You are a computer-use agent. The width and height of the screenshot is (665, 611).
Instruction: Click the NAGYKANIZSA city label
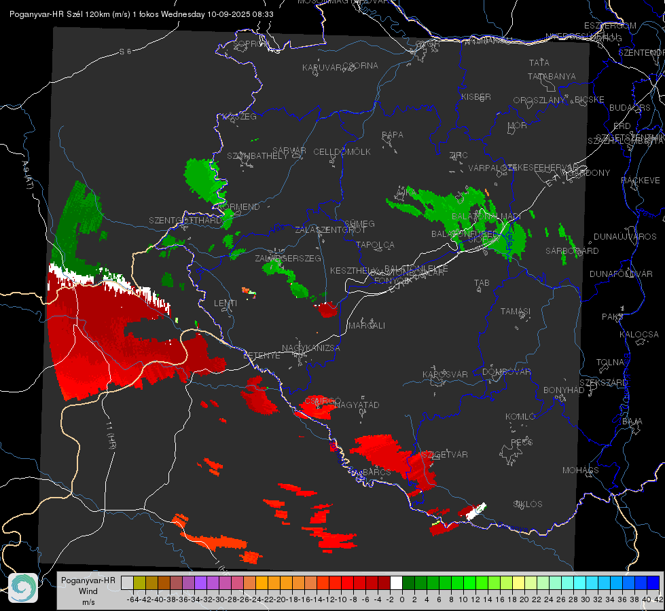311,348
